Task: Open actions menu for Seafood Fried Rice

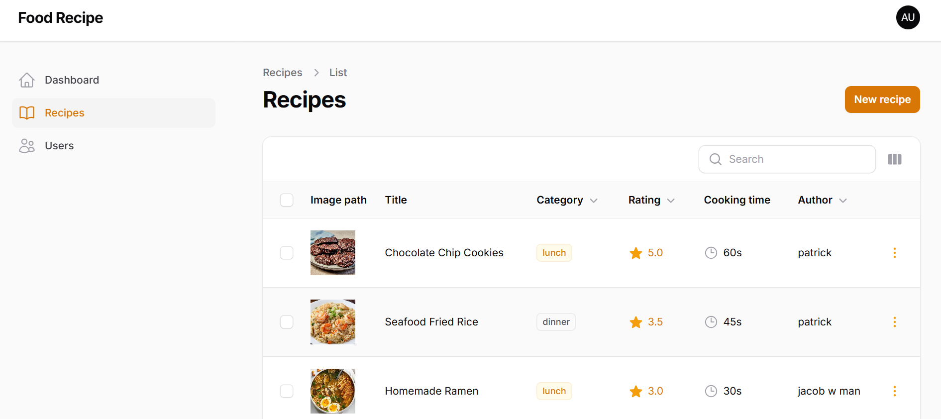Action: [x=894, y=322]
